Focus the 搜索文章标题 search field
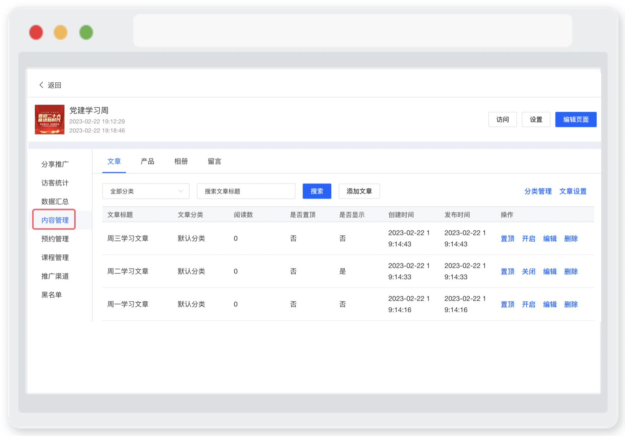 [246, 191]
